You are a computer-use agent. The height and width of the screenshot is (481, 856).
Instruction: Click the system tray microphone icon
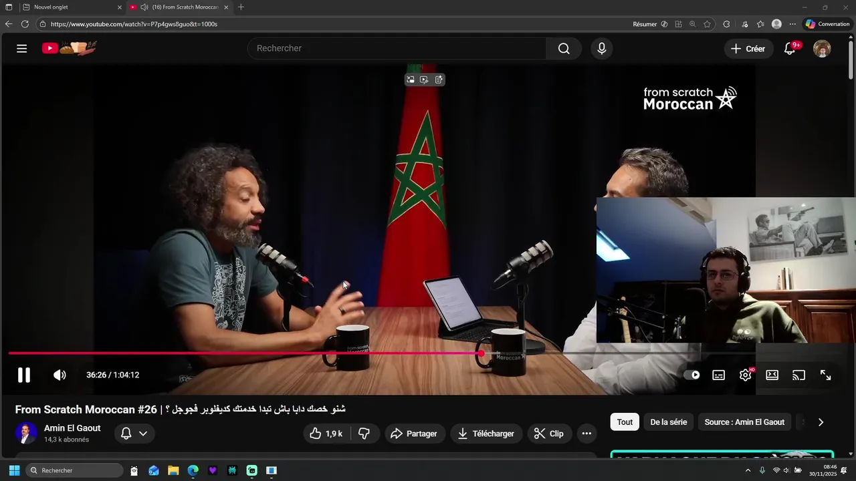762,470
